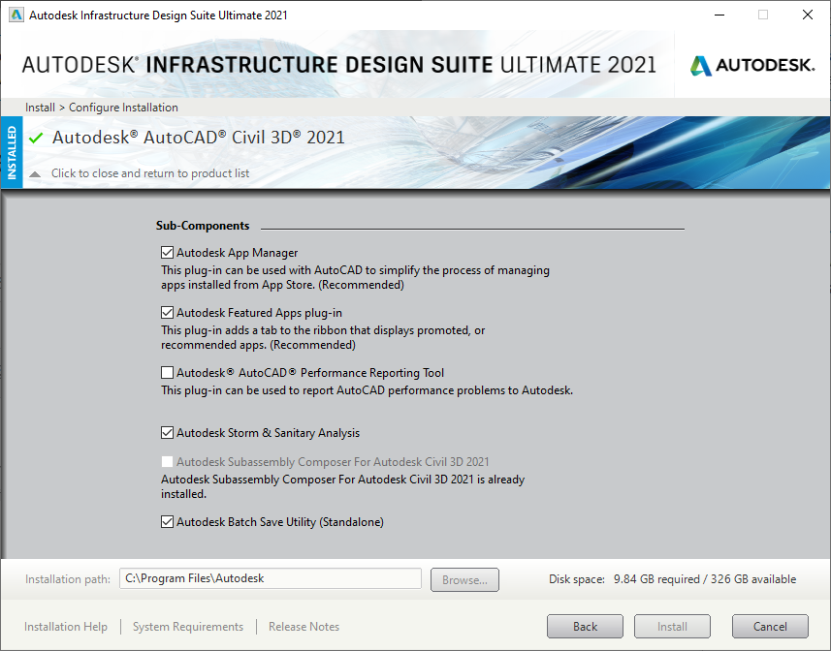The image size is (831, 651).
Task: Open the Installation Help link
Action: click(66, 627)
